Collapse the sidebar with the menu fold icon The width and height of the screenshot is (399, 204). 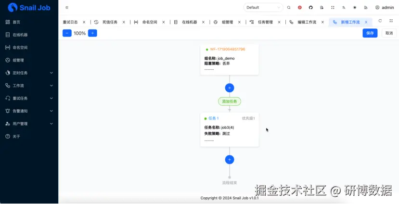67,8
